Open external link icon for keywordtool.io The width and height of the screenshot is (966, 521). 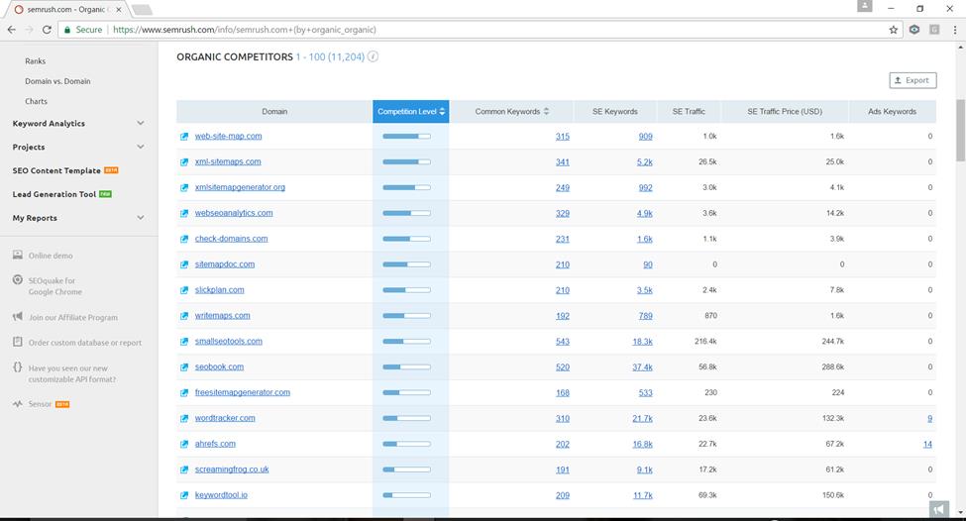pyautogui.click(x=184, y=495)
